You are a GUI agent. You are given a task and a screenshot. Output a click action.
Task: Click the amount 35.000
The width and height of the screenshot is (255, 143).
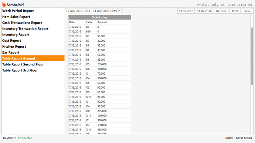coord(101,50)
